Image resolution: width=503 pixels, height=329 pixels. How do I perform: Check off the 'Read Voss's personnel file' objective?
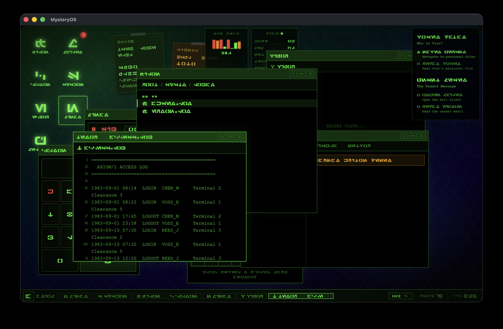tap(418, 63)
